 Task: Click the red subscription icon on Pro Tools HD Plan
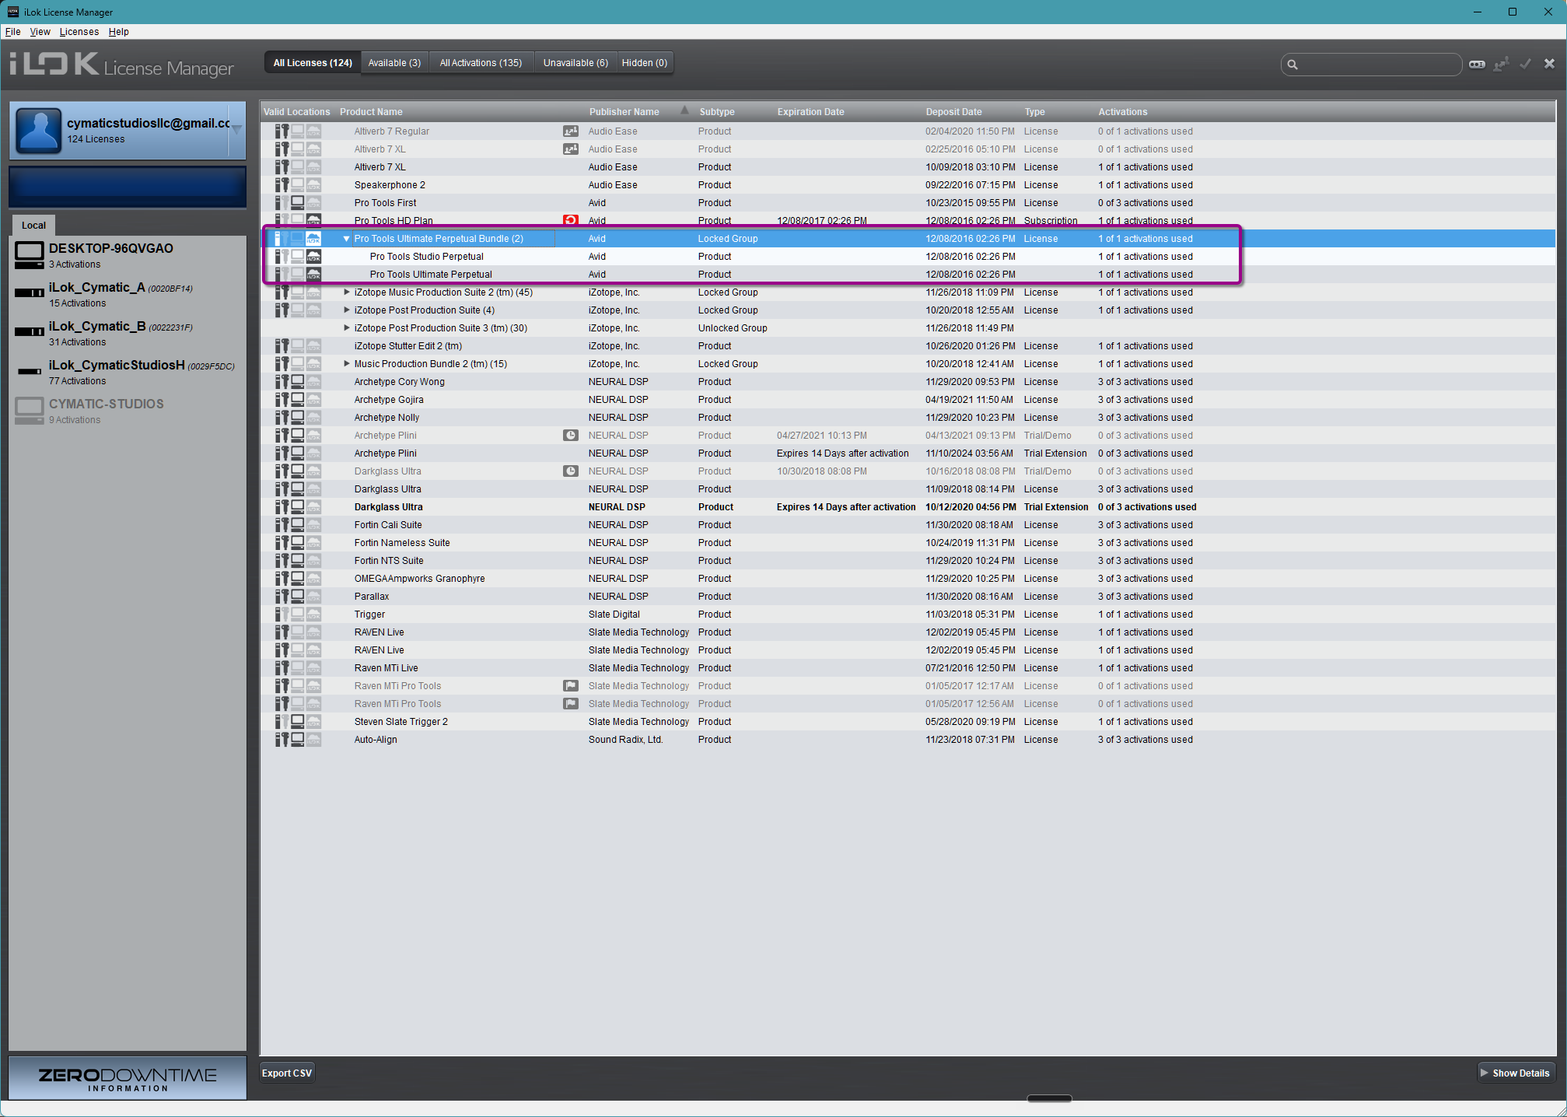(x=570, y=221)
